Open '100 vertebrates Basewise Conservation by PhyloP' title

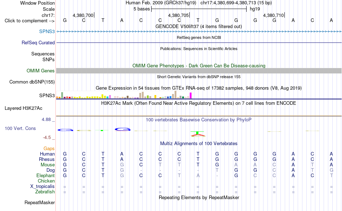click(x=199, y=120)
